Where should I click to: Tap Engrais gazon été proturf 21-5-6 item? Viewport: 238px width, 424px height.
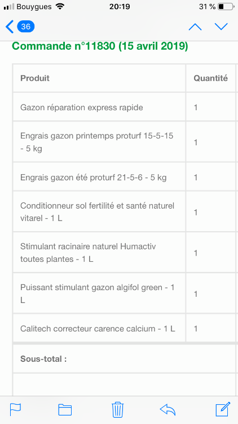click(94, 178)
